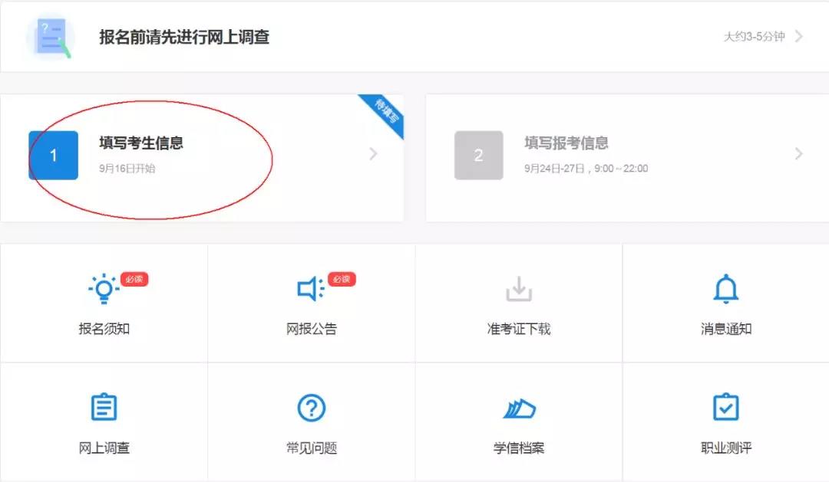Select step 2 gray number box

tap(478, 156)
